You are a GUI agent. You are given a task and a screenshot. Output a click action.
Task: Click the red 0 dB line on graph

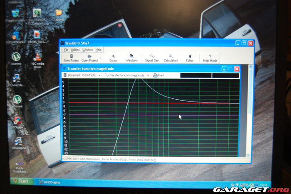pyautogui.click(x=150, y=102)
